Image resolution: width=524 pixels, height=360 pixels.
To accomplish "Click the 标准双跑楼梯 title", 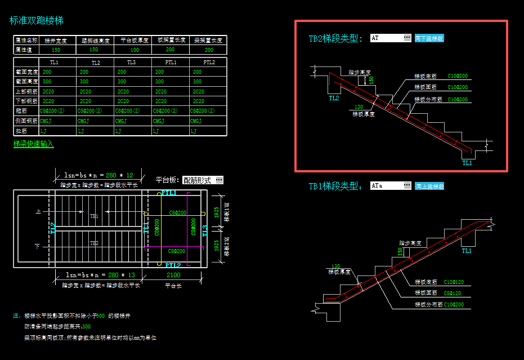I will (37, 20).
